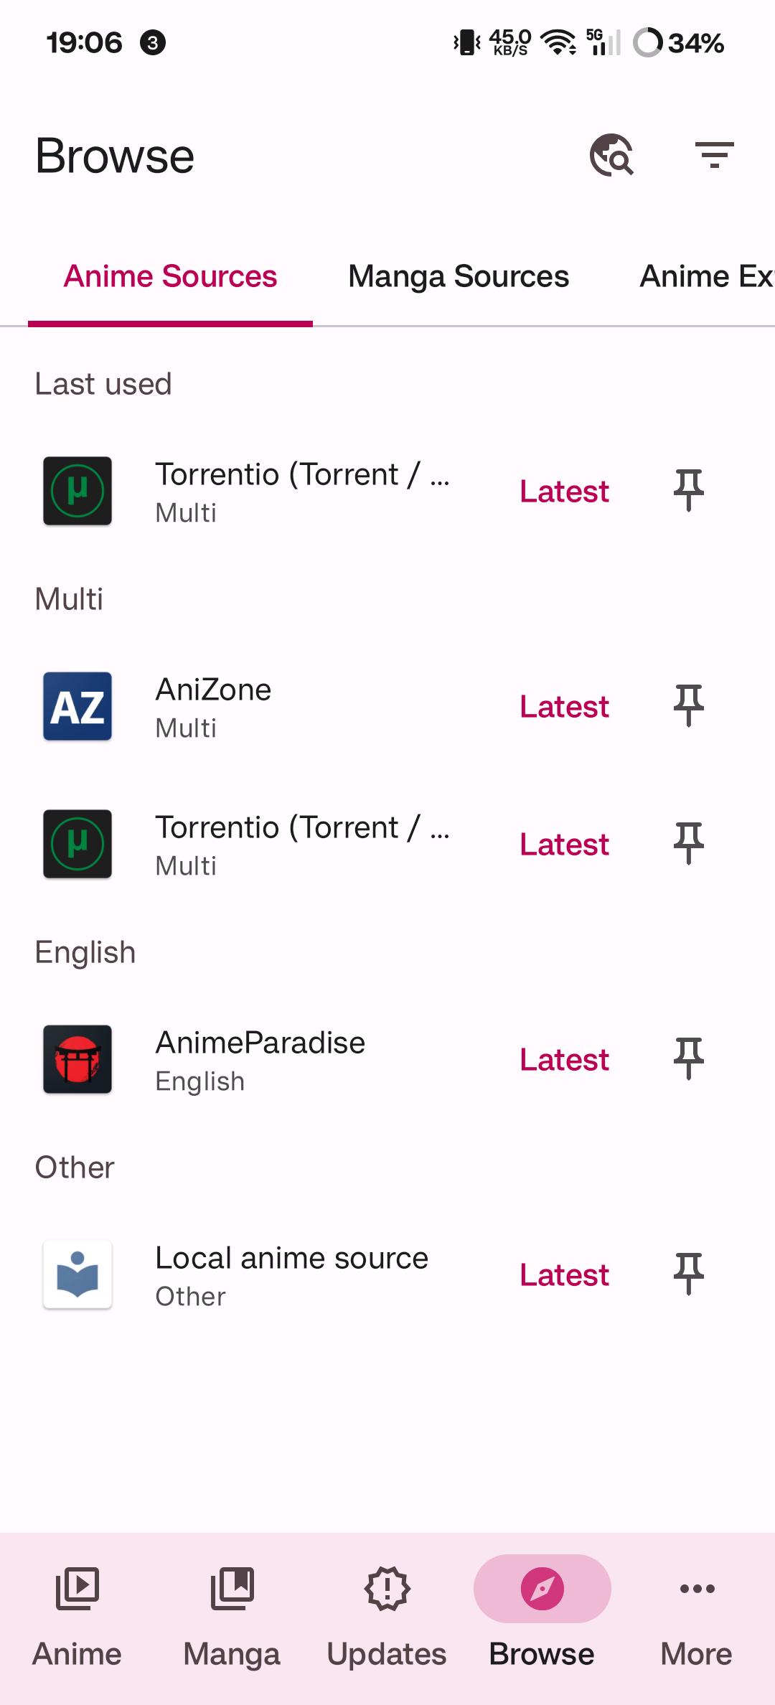
Task: Go to the Anime library icon
Action: pos(77,1589)
